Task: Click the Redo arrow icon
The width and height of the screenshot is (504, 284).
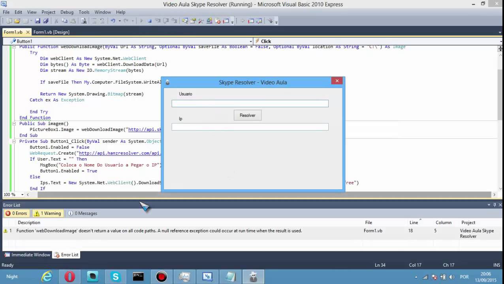Action: [x=126, y=21]
